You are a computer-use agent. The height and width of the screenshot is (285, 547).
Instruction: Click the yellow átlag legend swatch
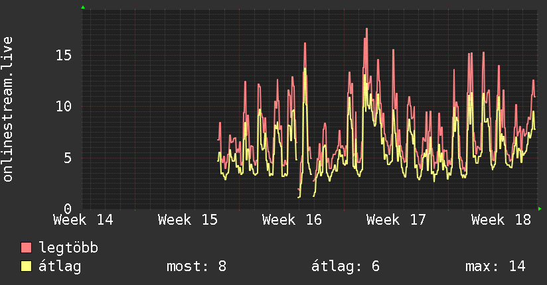26,266
